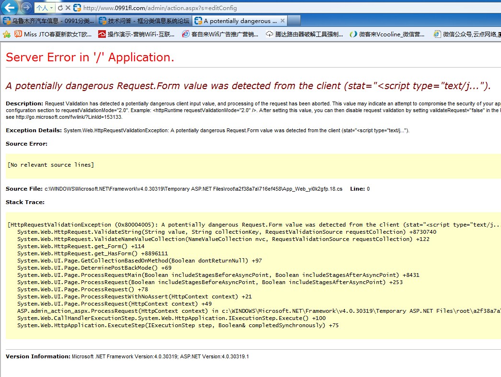The image size is (501, 377).
Task: Open the 微客来Vcooline bookmark
Action: [x=387, y=34]
